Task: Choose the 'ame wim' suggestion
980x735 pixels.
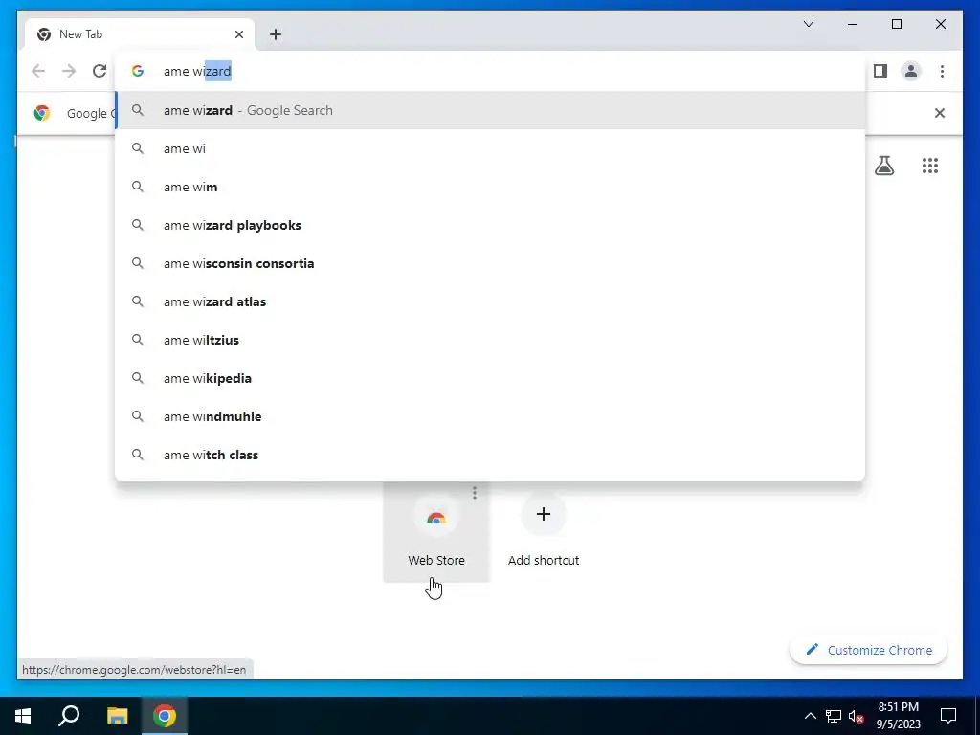Action: point(490,187)
